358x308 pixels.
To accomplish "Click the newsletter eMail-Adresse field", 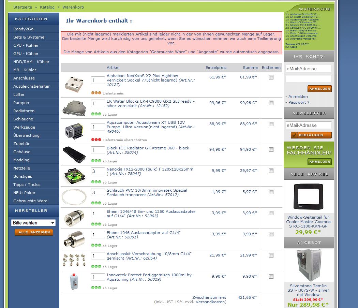I will pyautogui.click(x=309, y=125).
